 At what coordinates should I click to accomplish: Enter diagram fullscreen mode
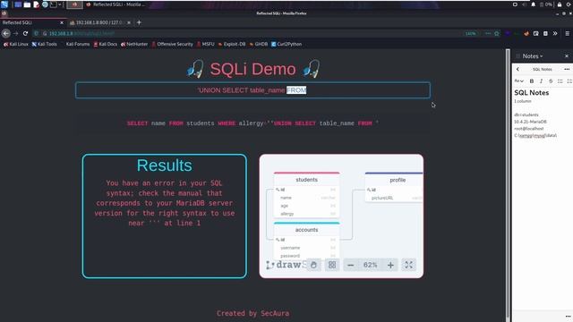coord(408,265)
